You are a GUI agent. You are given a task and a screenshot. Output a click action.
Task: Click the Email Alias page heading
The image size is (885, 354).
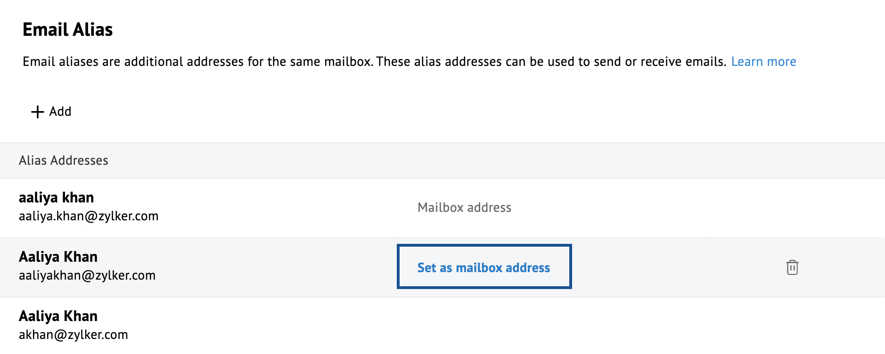(x=68, y=30)
